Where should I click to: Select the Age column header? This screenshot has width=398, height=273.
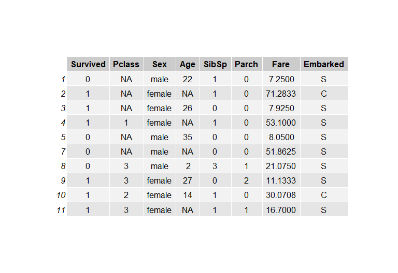pos(188,64)
